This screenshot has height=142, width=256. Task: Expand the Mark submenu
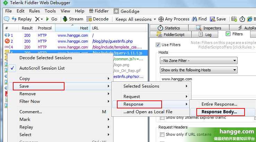[60, 119]
